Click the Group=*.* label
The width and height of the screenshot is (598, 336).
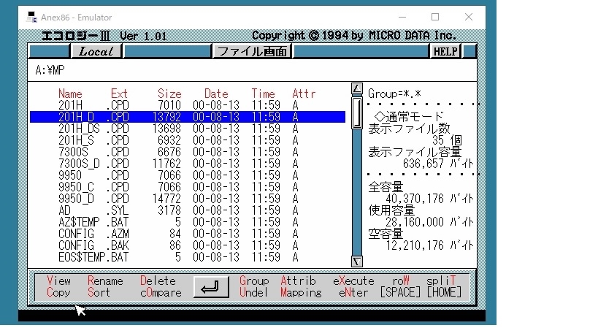coord(395,93)
